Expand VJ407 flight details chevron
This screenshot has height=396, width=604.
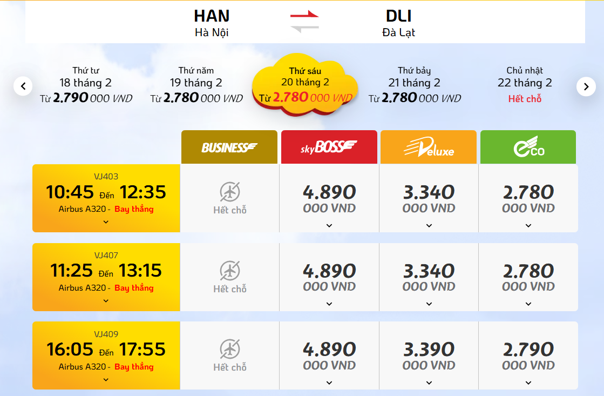point(106,300)
